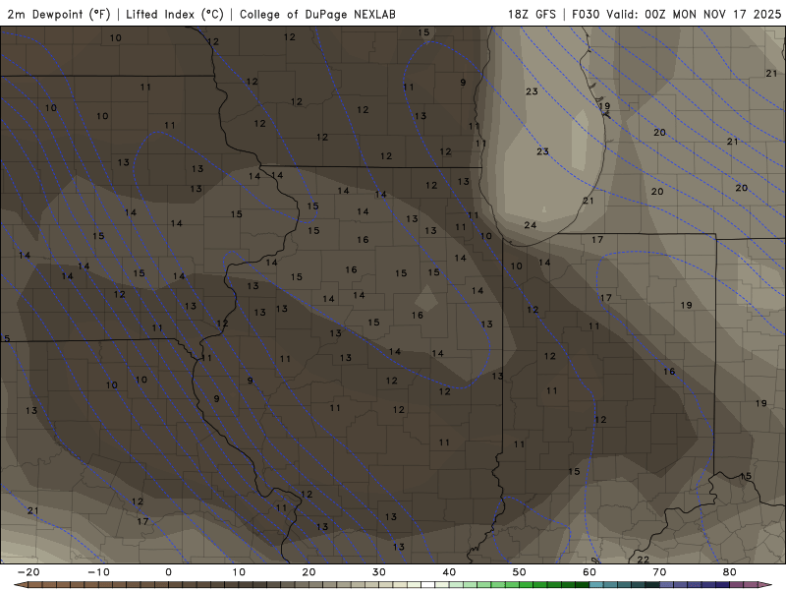Select the "40" color scale label

point(449,572)
